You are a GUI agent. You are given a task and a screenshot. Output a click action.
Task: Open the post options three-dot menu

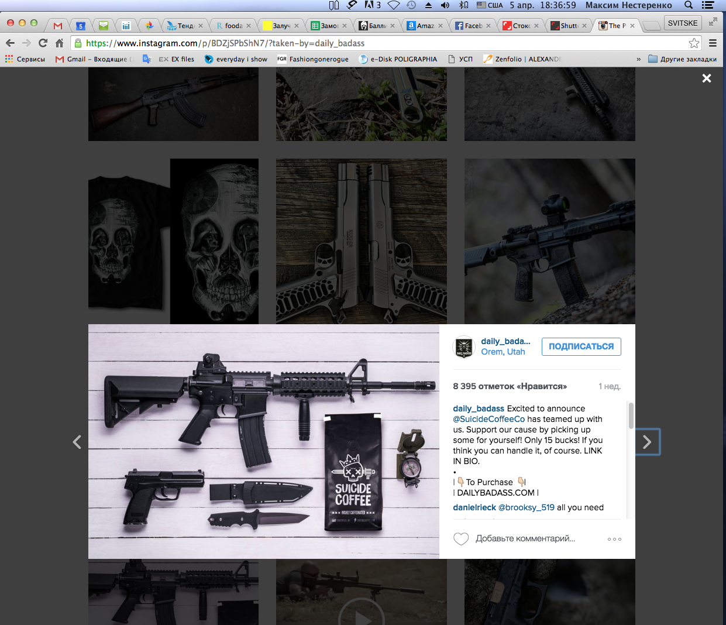[614, 539]
